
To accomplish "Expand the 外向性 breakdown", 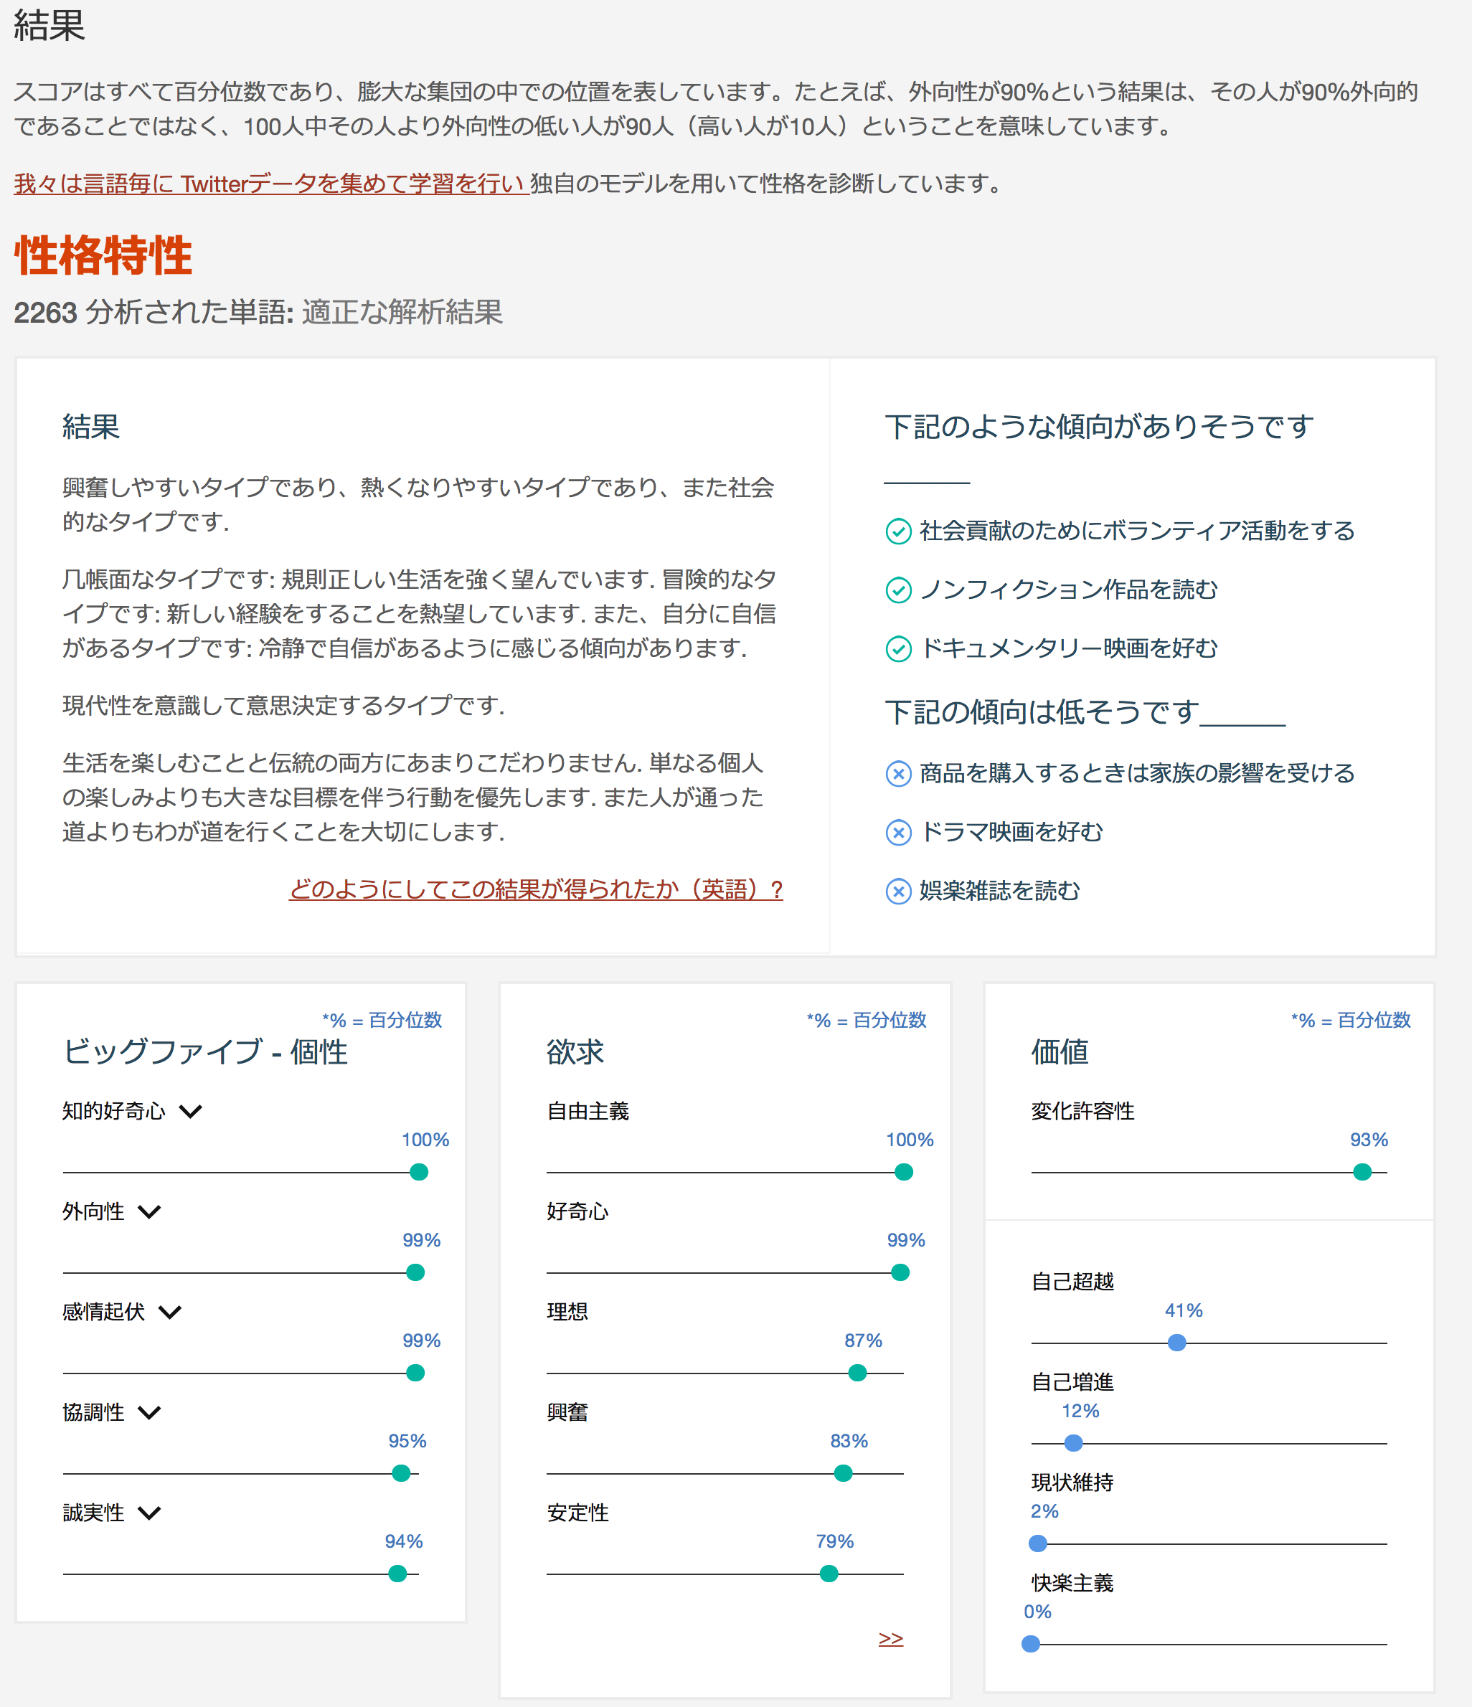I will pyautogui.click(x=148, y=1212).
